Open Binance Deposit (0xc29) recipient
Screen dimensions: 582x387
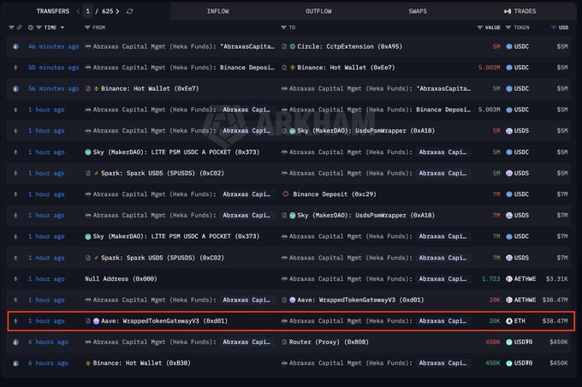point(335,194)
